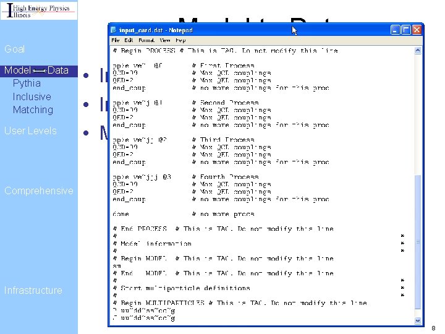445x334 pixels.
Task: Click the slide number 8
Action: pyautogui.click(x=433, y=328)
